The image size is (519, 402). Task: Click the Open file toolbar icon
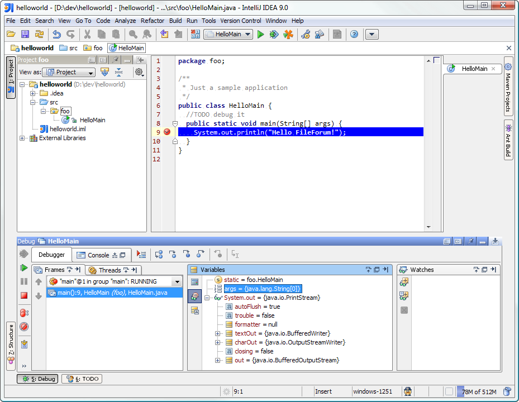(x=11, y=34)
